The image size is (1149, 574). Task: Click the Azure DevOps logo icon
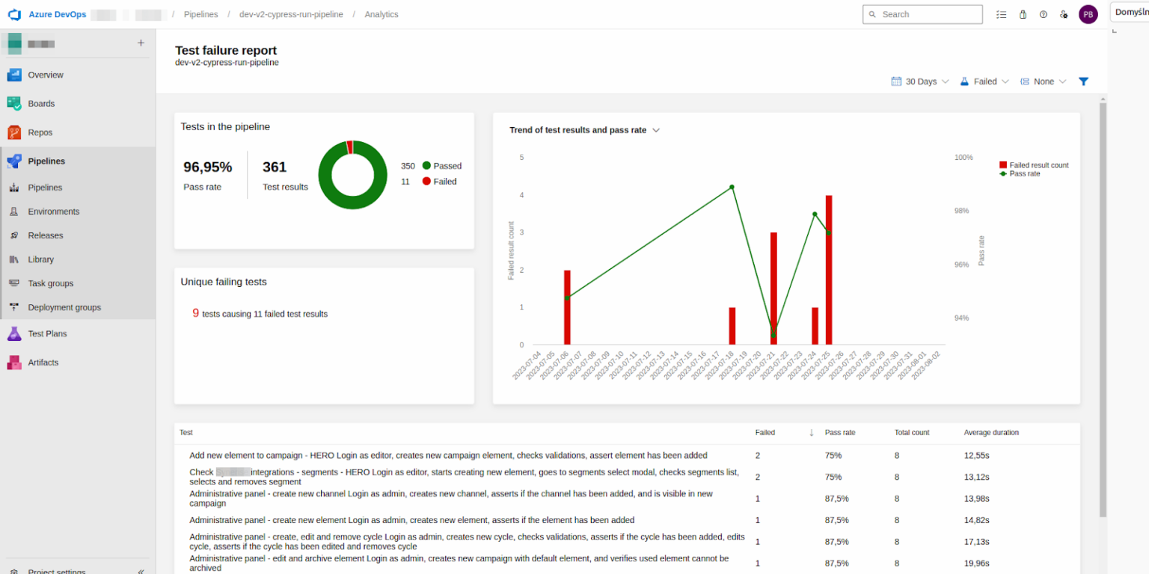14,14
